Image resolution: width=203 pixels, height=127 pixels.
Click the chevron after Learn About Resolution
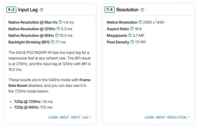188,117
